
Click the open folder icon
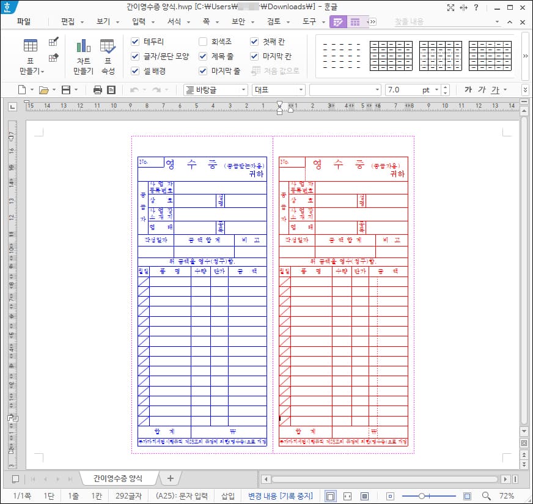tap(43, 90)
